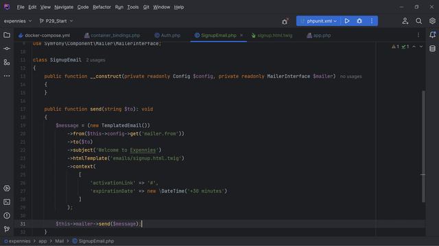Image resolution: width=439 pixels, height=246 pixels.
Task: Click the Run phpunit.xml play button
Action: pos(347,21)
